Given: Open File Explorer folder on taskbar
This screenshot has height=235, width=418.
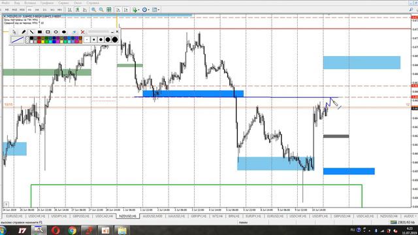Looking at the screenshot, I should pyautogui.click(x=122, y=230).
